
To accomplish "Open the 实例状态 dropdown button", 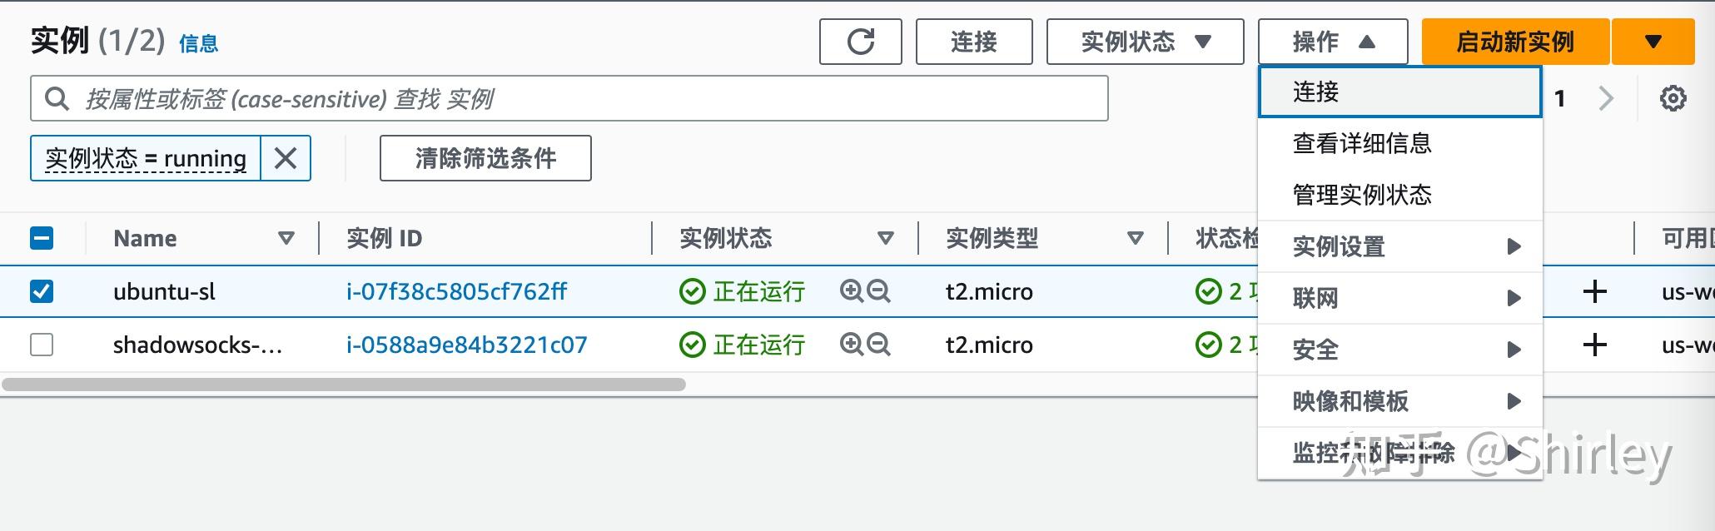I will click(x=1145, y=42).
